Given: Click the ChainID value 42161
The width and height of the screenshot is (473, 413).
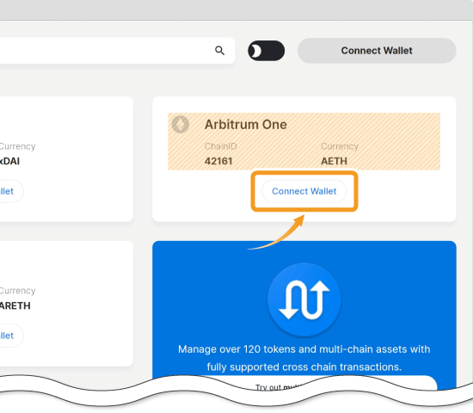Looking at the screenshot, I should [x=218, y=161].
